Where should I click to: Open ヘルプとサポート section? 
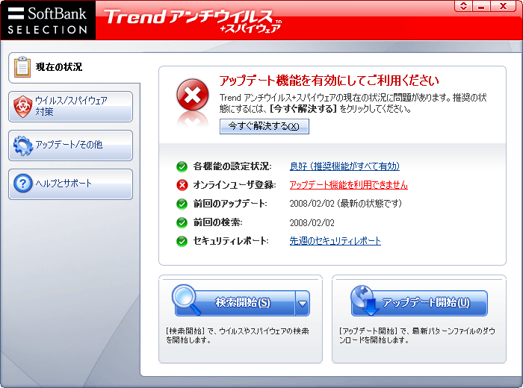70,184
